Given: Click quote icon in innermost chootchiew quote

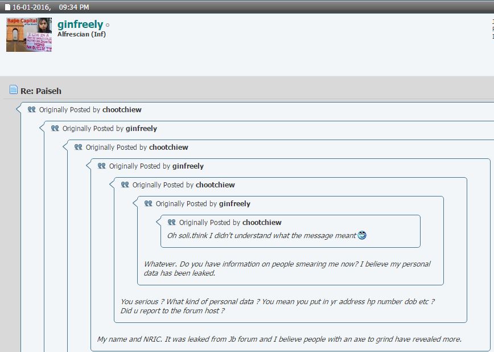Looking at the screenshot, I should coord(172,222).
